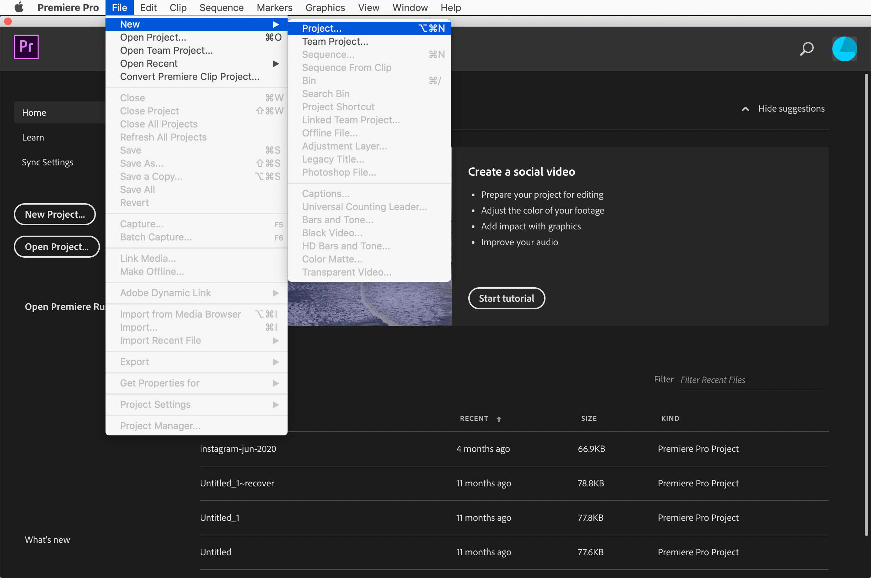Click the vertical scrollbar on right

tap(866, 305)
